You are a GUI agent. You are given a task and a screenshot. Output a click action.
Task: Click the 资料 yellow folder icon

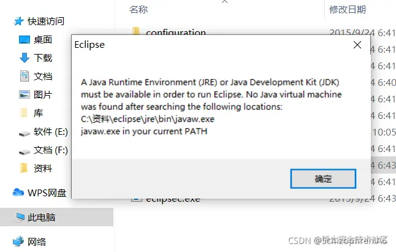[x=24, y=168]
